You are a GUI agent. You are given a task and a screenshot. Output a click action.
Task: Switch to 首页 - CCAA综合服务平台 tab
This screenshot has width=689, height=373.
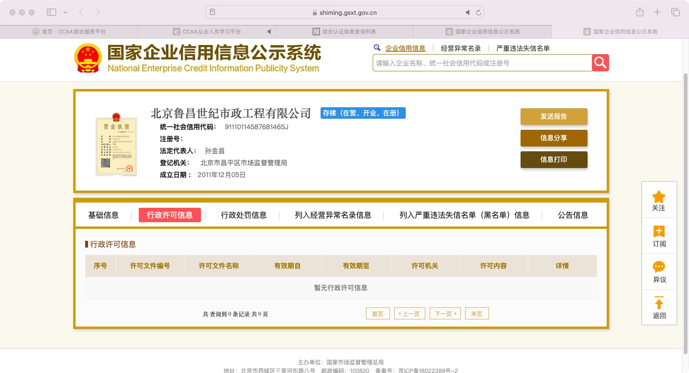69,32
